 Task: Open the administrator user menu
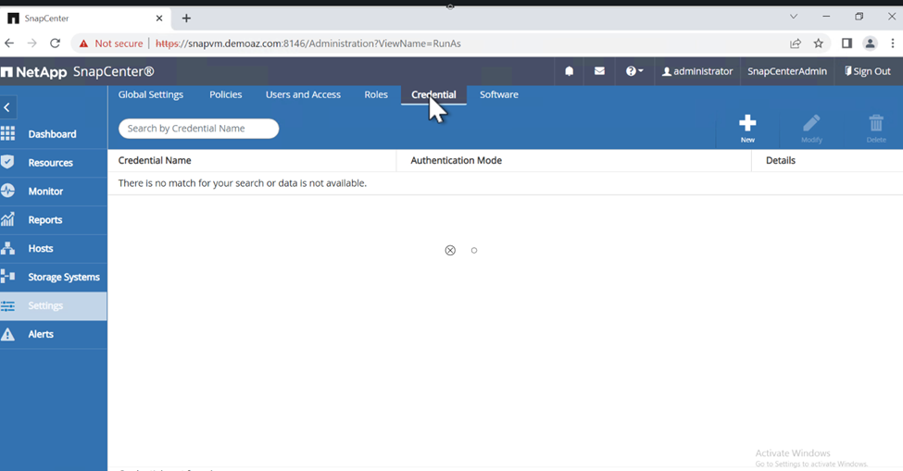pos(697,71)
